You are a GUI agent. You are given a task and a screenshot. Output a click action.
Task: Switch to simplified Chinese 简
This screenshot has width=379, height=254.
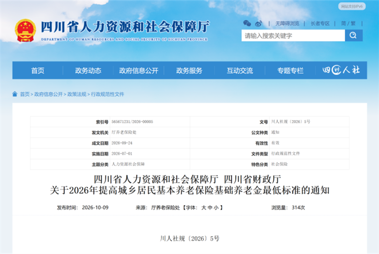(343, 23)
